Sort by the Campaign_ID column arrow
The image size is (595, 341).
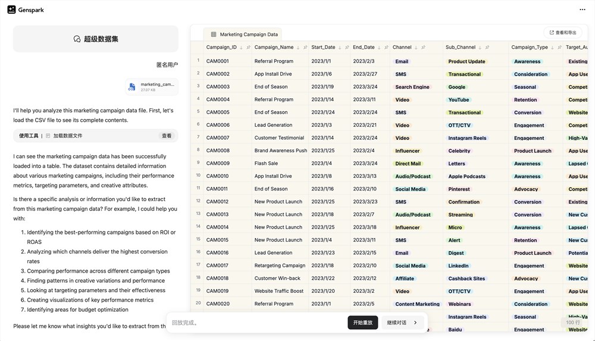pyautogui.click(x=241, y=48)
